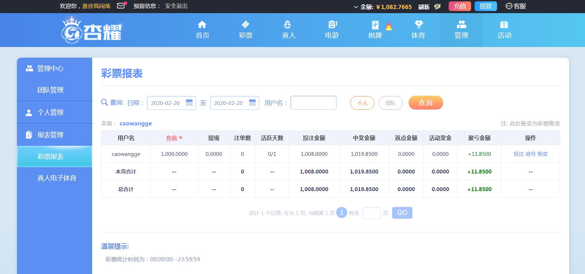The image size is (585, 274).
Task: Open the 电游 slot games icon
Action: [x=332, y=25]
